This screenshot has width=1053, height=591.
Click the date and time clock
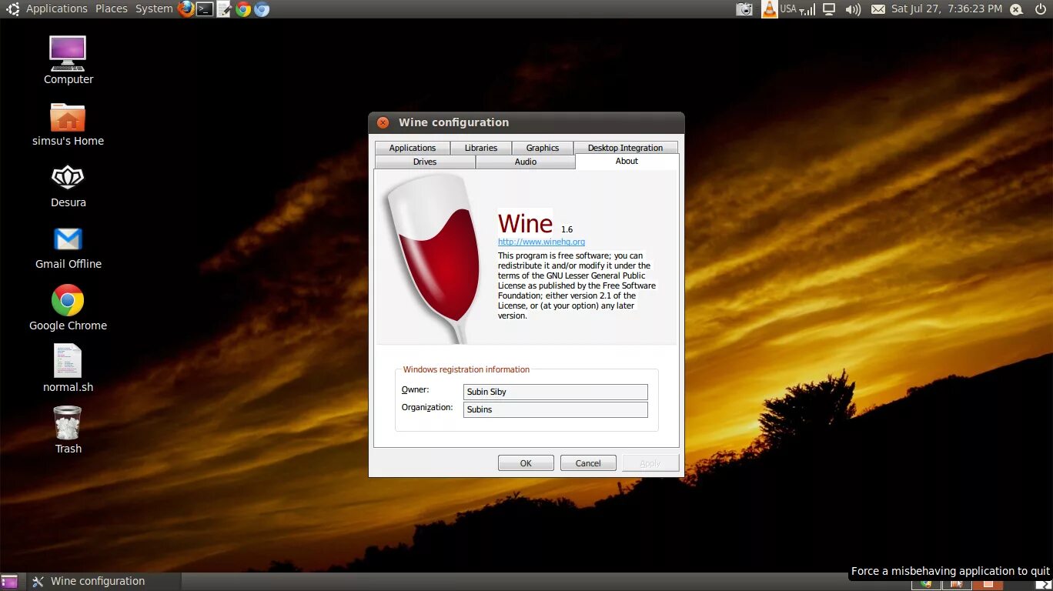click(947, 8)
